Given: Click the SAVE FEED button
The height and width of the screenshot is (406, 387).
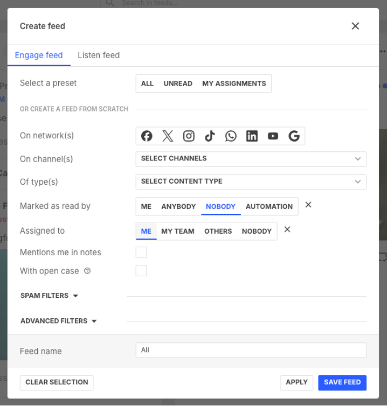Looking at the screenshot, I should coord(342,382).
